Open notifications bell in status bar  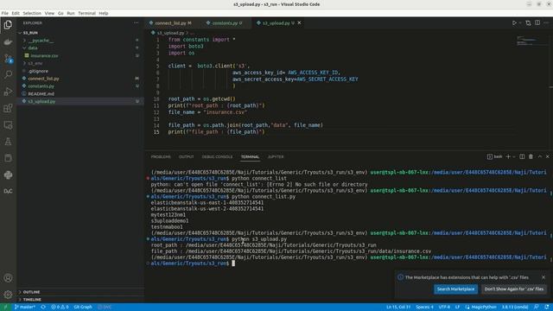coord(547,307)
